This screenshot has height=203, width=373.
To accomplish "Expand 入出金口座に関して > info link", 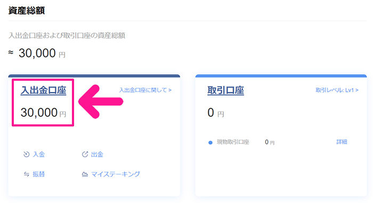I will pos(145,90).
